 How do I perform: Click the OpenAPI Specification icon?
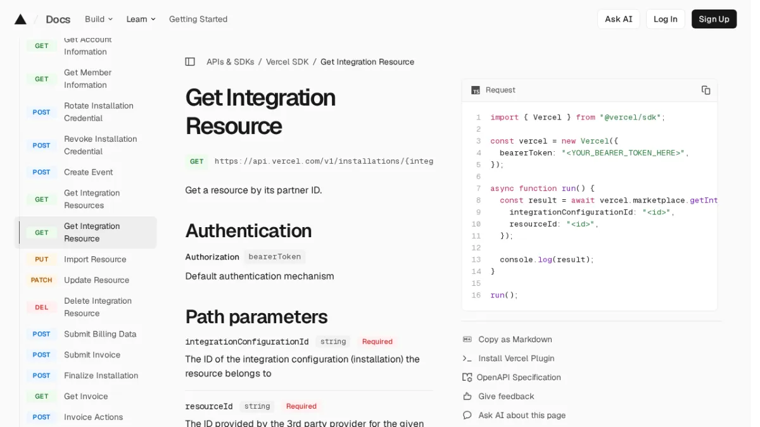467,378
